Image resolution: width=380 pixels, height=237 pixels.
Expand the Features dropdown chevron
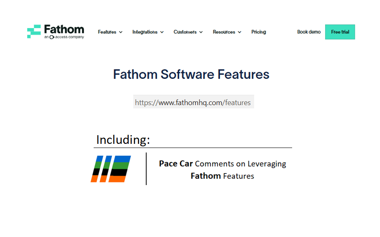(x=121, y=32)
